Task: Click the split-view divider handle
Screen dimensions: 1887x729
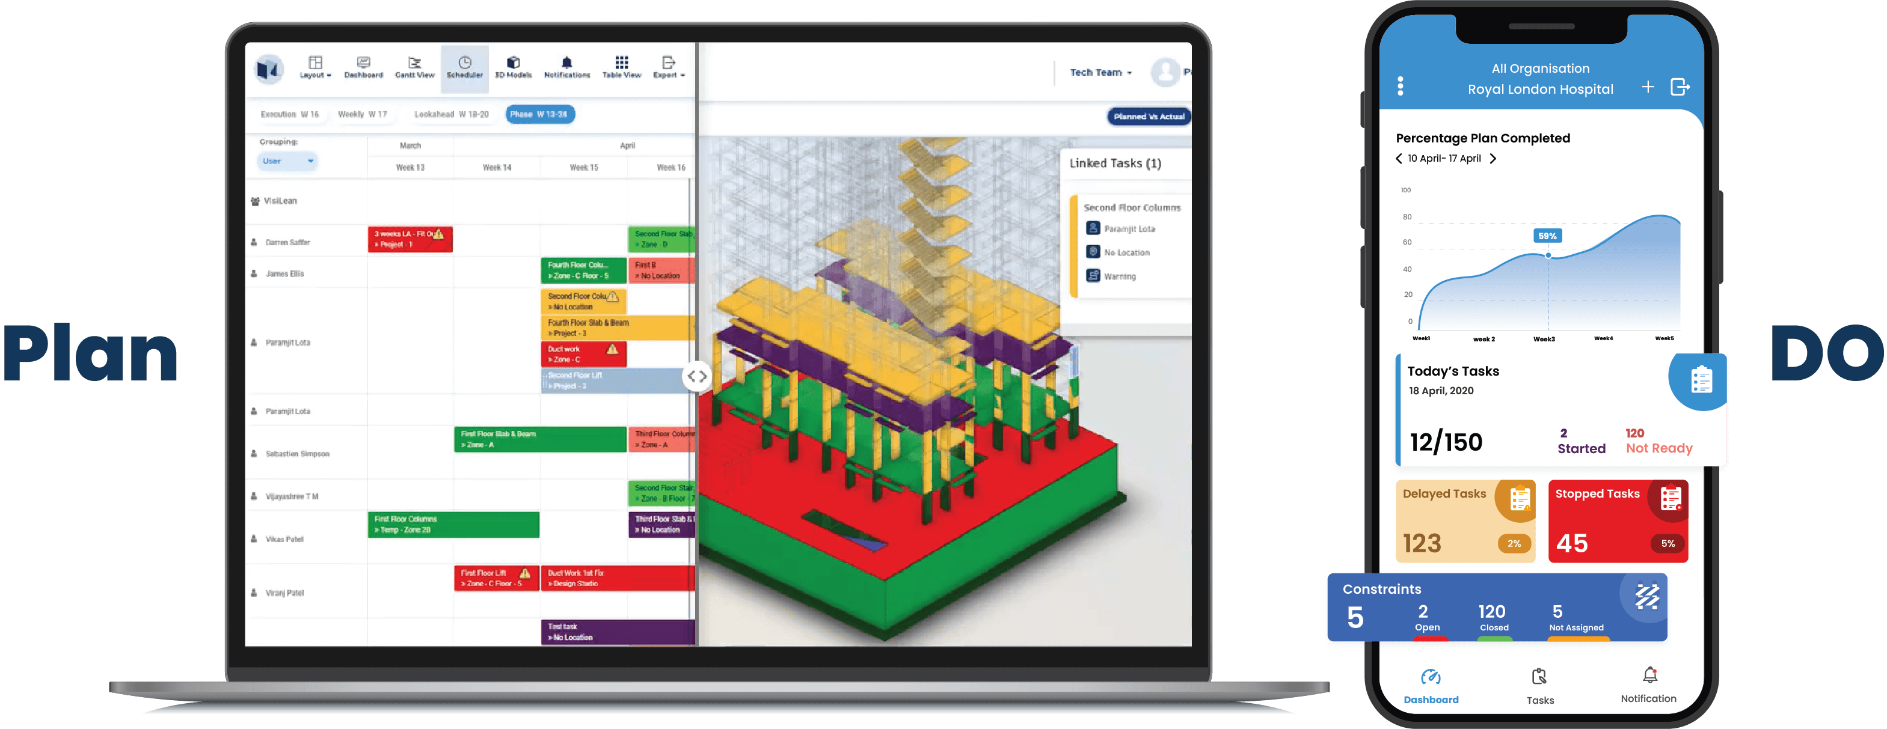Action: pyautogui.click(x=696, y=376)
